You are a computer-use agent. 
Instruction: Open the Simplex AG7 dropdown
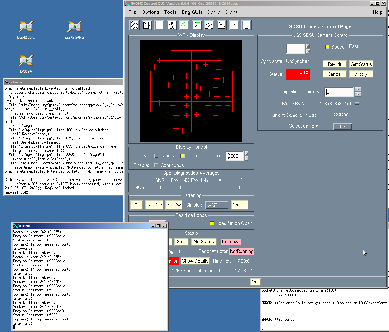(217, 205)
